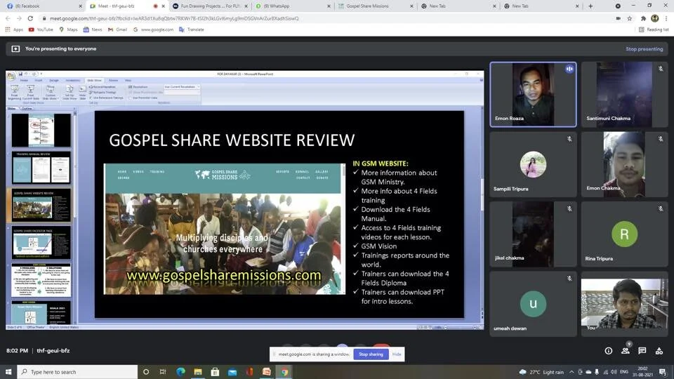The width and height of the screenshot is (674, 379).
Task: Save presentation via quick access icon
Action: click(20, 74)
